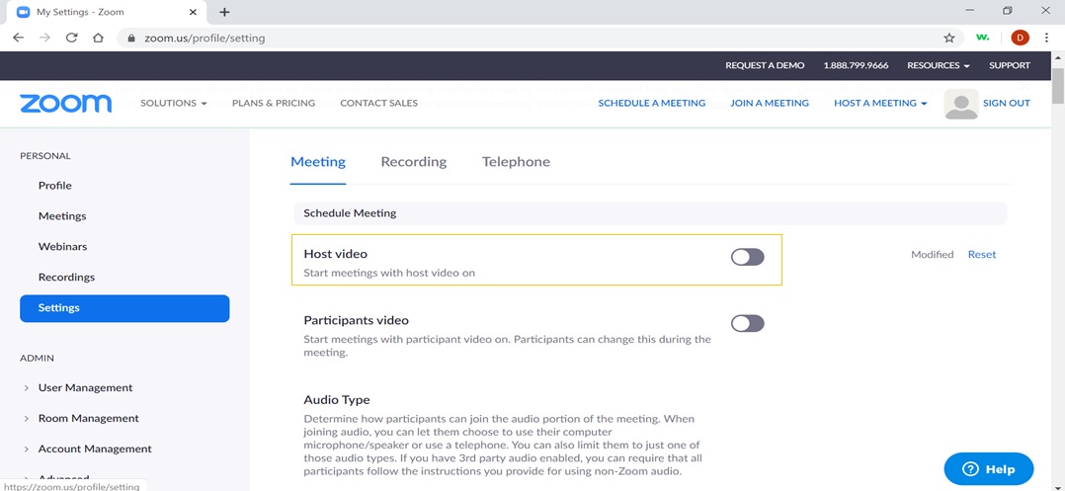
Task: Open Chrome three-dot menu
Action: click(1046, 38)
